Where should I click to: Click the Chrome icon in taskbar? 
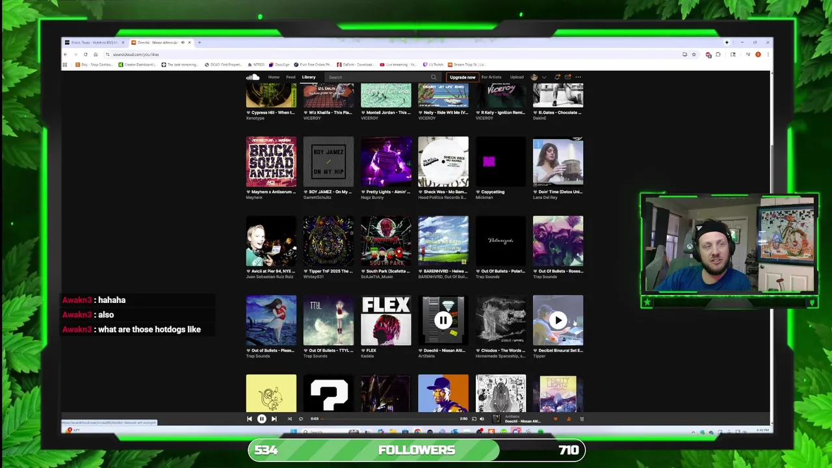417,431
